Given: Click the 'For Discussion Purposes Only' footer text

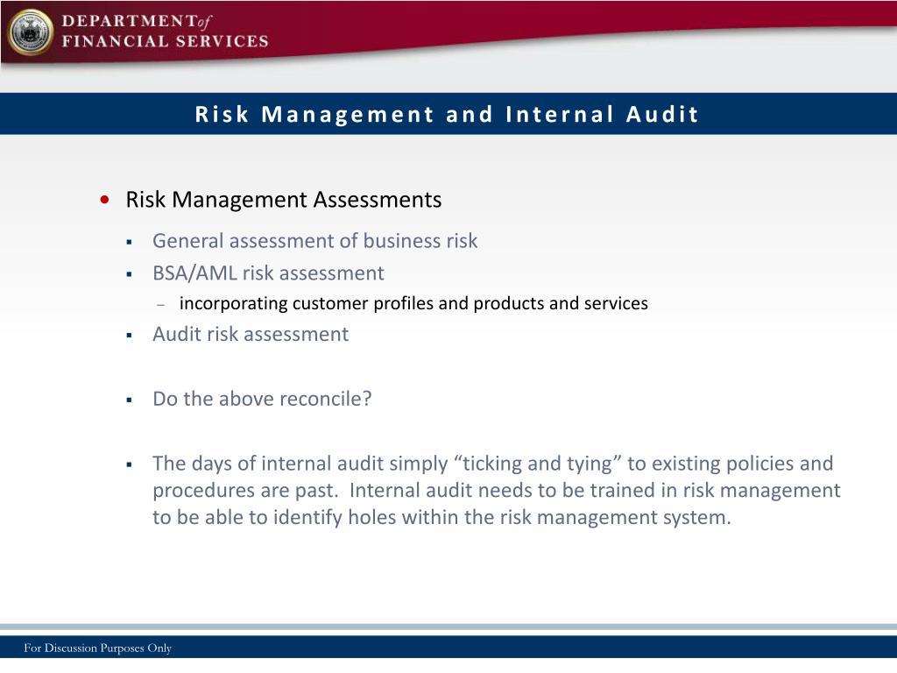Looking at the screenshot, I should point(98,648).
